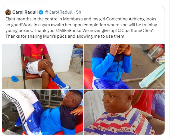Screen dimensions: 170x138
Task: Click the blue verified badge icon
Action: 41,12
